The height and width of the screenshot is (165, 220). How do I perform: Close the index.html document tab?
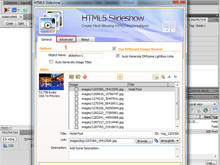coord(21,17)
